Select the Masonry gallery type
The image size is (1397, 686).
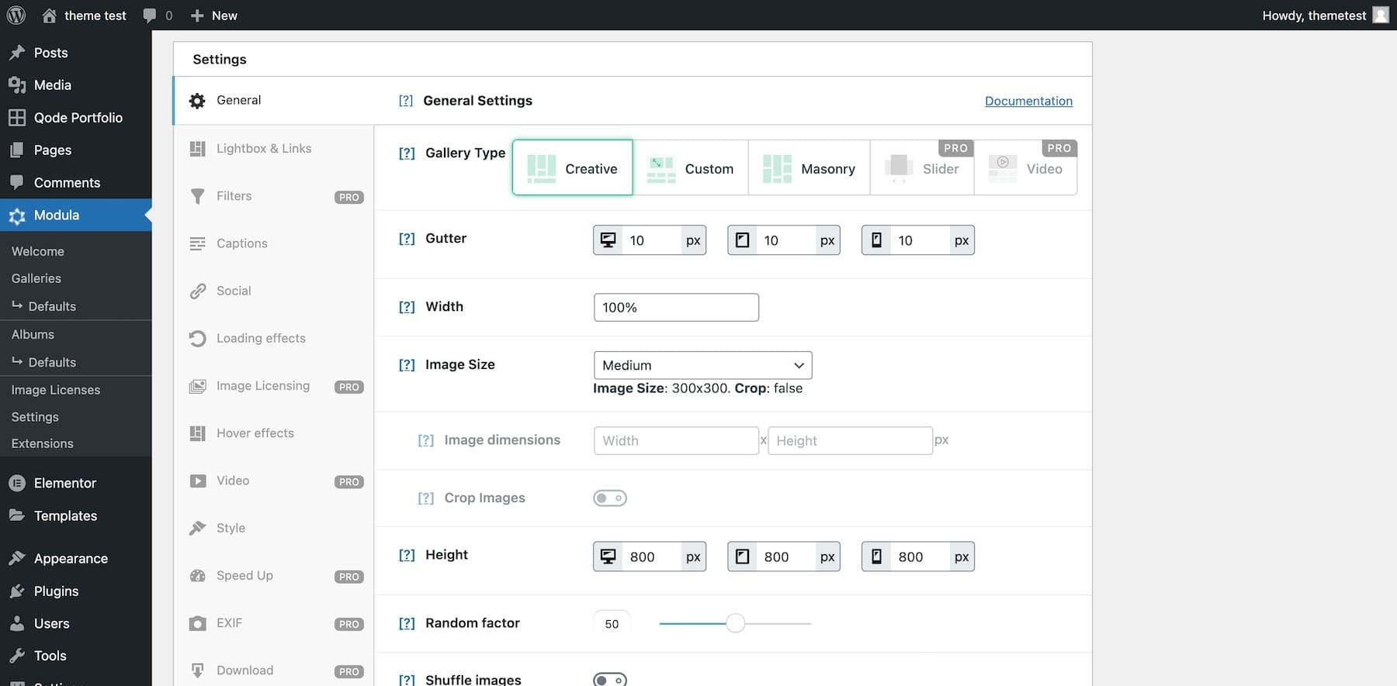pos(809,167)
